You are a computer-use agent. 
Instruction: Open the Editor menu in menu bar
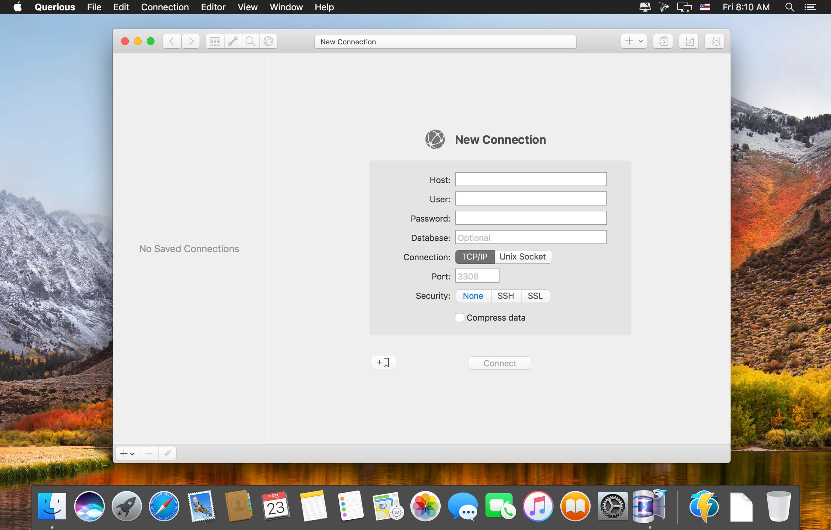pos(213,7)
